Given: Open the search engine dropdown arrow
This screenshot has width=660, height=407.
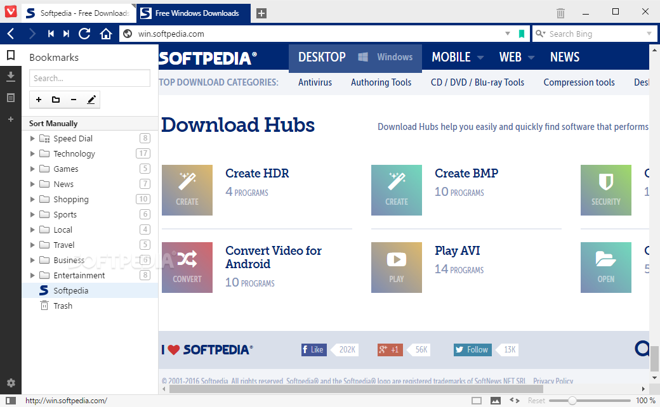Looking at the screenshot, I should (x=649, y=34).
